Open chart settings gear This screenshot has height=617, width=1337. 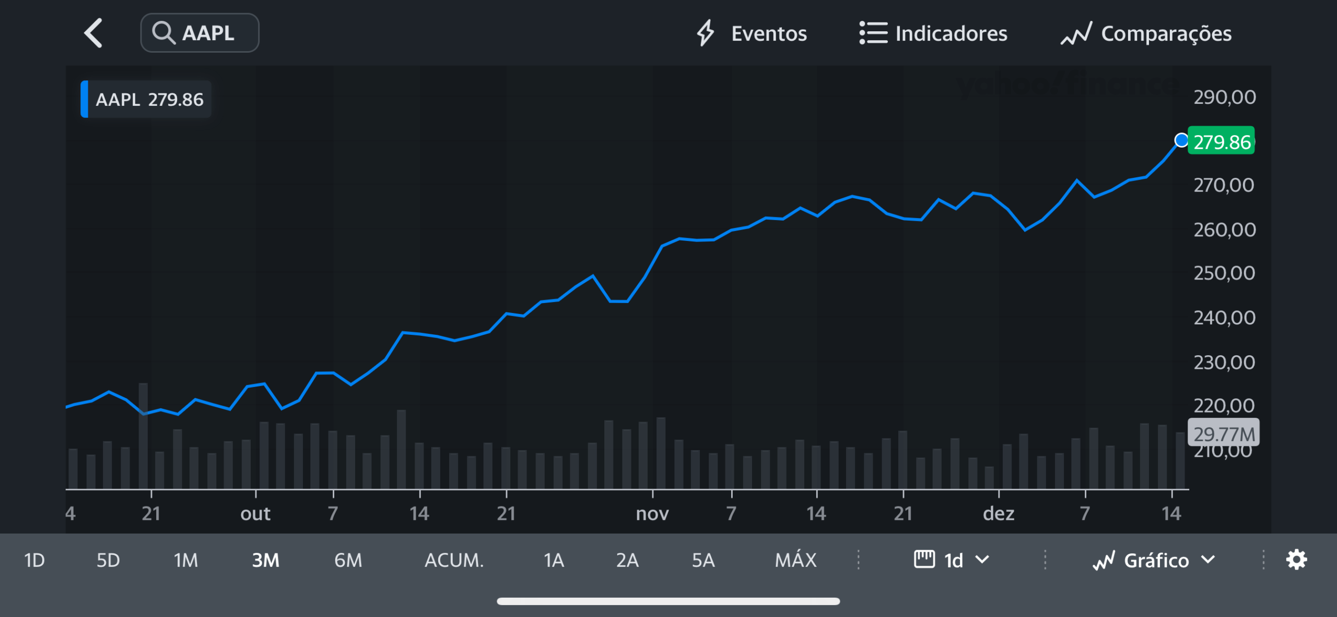tap(1297, 560)
